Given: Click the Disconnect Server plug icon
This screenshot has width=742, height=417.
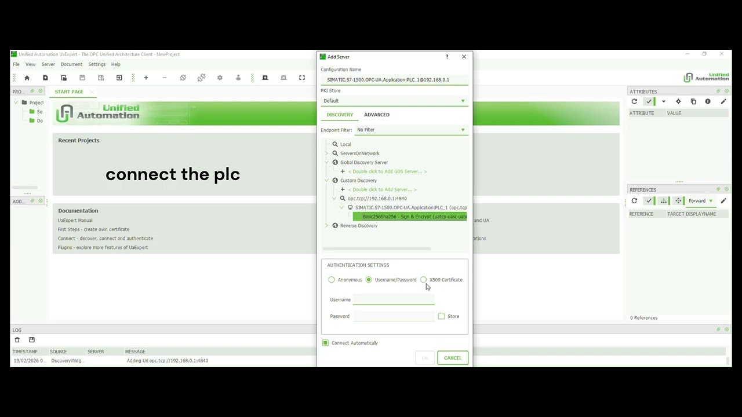Looking at the screenshot, I should 201,78.
